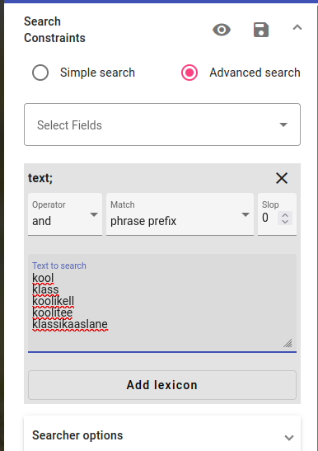Collapse the Search Constraints panel with the chevron
Screen dimensions: 318x451
click(x=297, y=27)
